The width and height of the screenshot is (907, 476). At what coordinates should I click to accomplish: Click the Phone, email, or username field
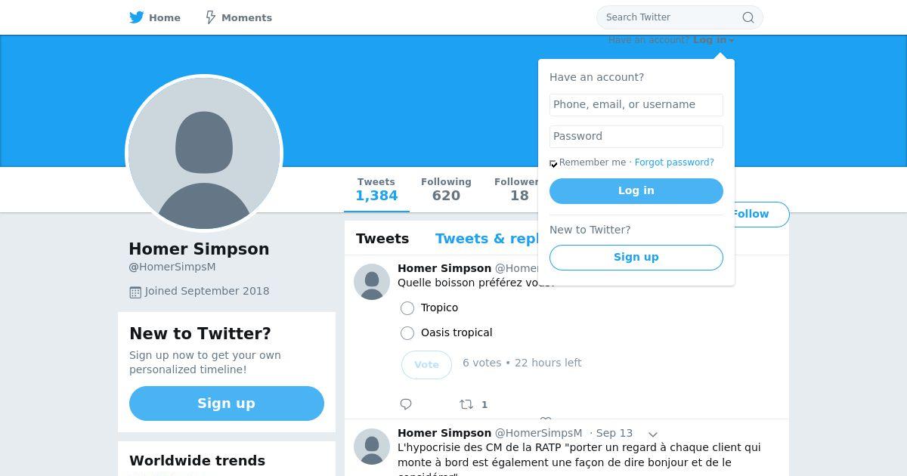pos(636,105)
